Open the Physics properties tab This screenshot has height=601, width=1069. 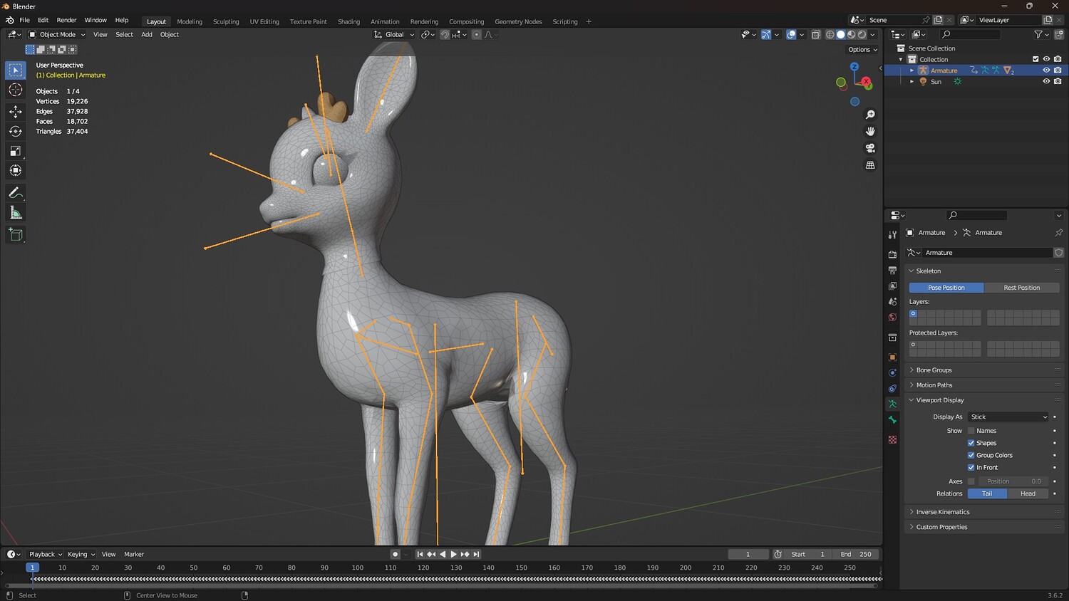click(x=892, y=372)
